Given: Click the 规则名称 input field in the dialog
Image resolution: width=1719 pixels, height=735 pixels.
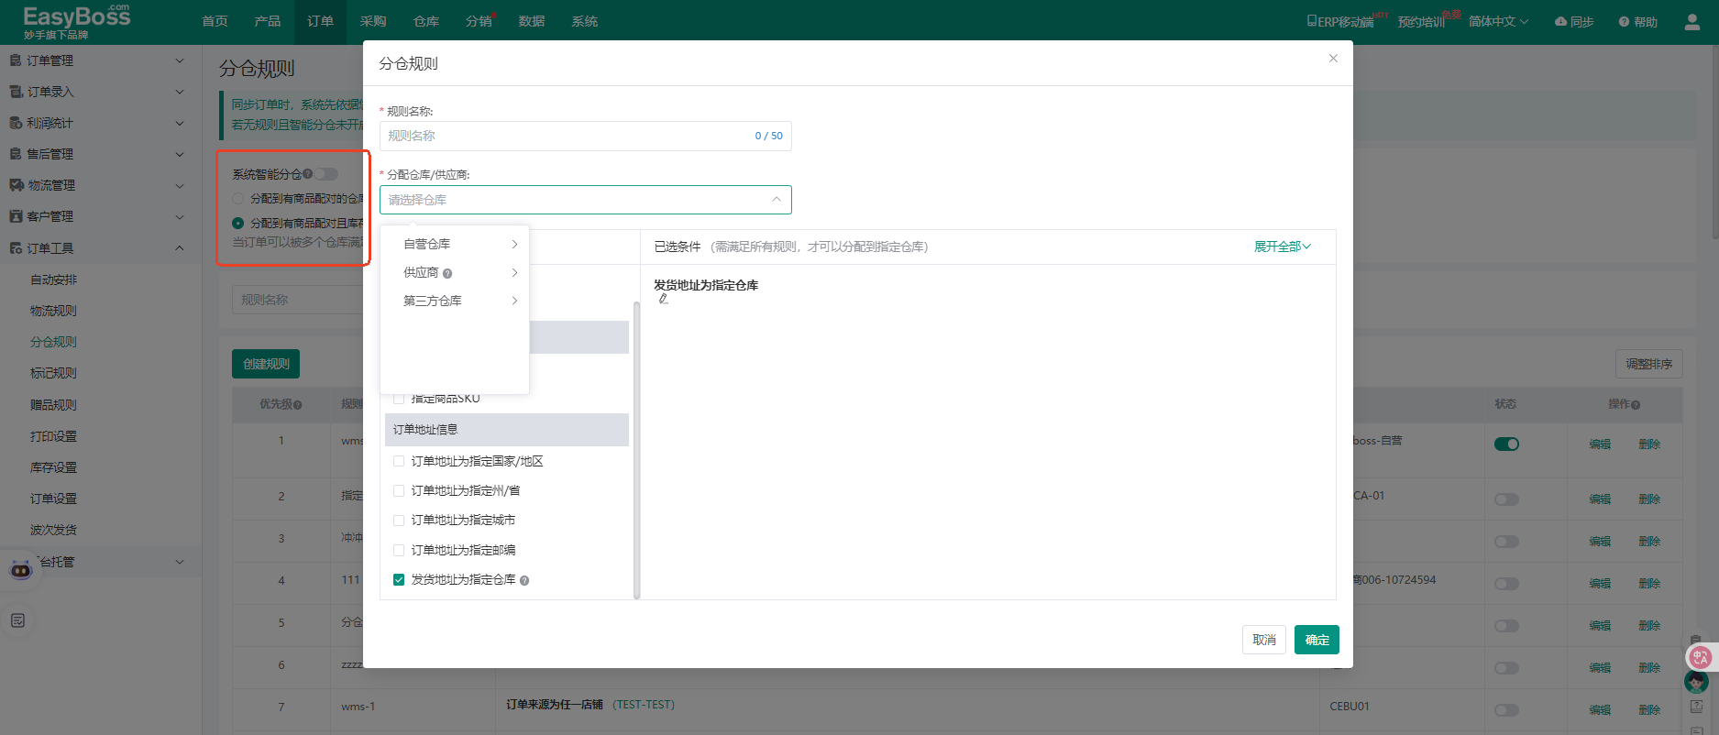Looking at the screenshot, I should (x=564, y=136).
